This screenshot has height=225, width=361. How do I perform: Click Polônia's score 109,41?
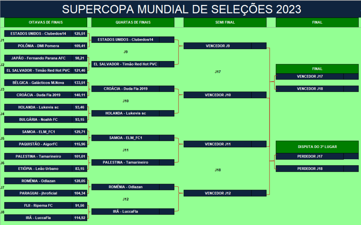click(x=80, y=46)
